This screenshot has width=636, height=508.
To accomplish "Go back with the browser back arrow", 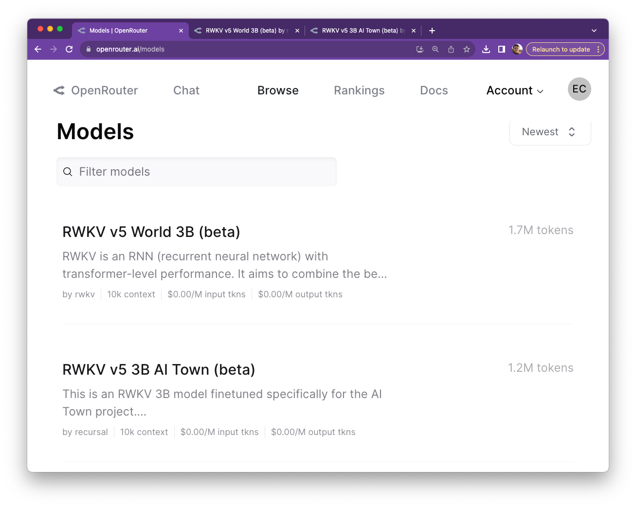I will 38,49.
